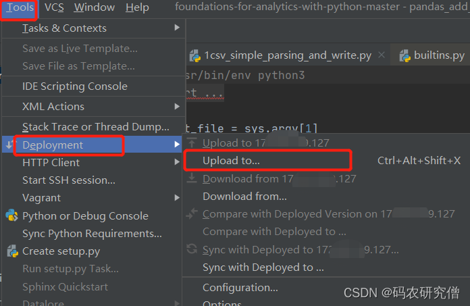Expand HTTP Client submenu arrow
470x306 pixels.
point(177,162)
